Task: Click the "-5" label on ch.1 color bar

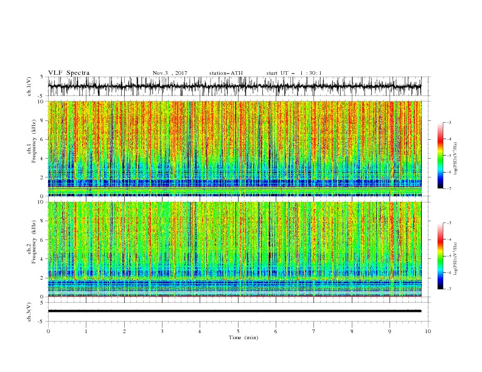Action: [x=449, y=156]
